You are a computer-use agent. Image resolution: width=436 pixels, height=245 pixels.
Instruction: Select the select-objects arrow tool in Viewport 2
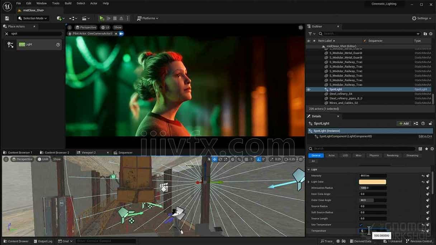(x=209, y=159)
